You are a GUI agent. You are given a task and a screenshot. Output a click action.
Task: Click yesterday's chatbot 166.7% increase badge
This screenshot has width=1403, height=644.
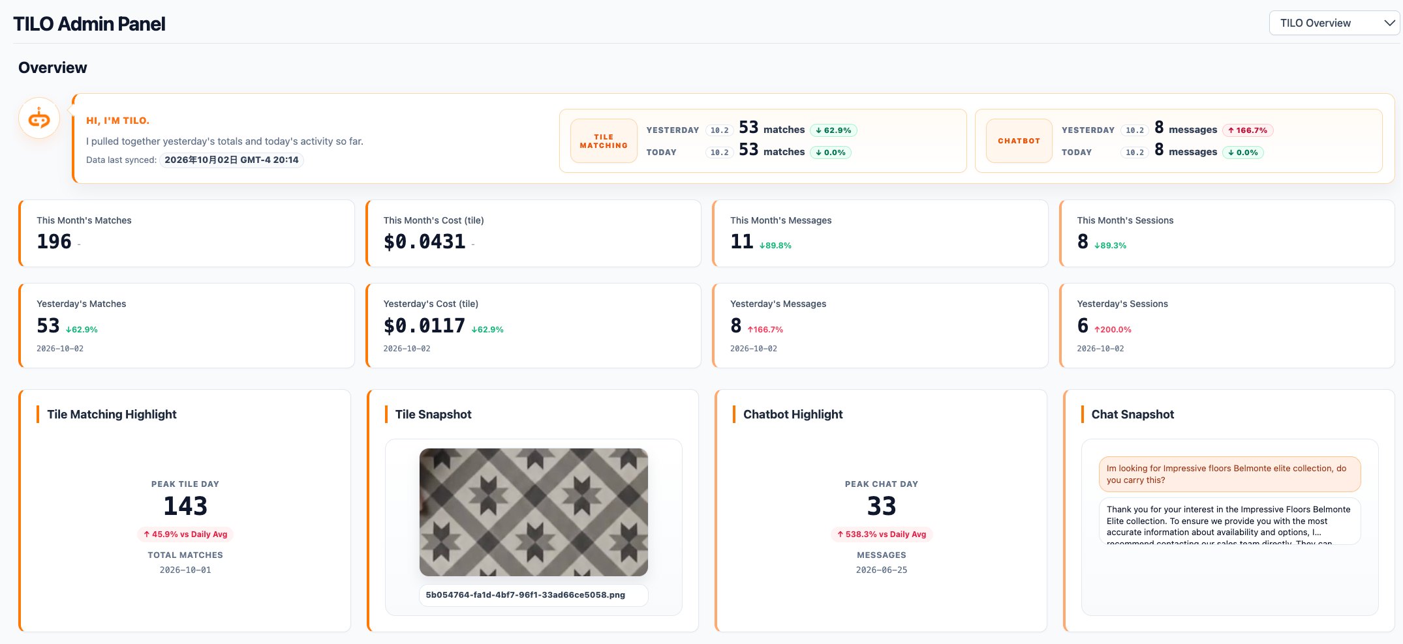click(x=1248, y=130)
